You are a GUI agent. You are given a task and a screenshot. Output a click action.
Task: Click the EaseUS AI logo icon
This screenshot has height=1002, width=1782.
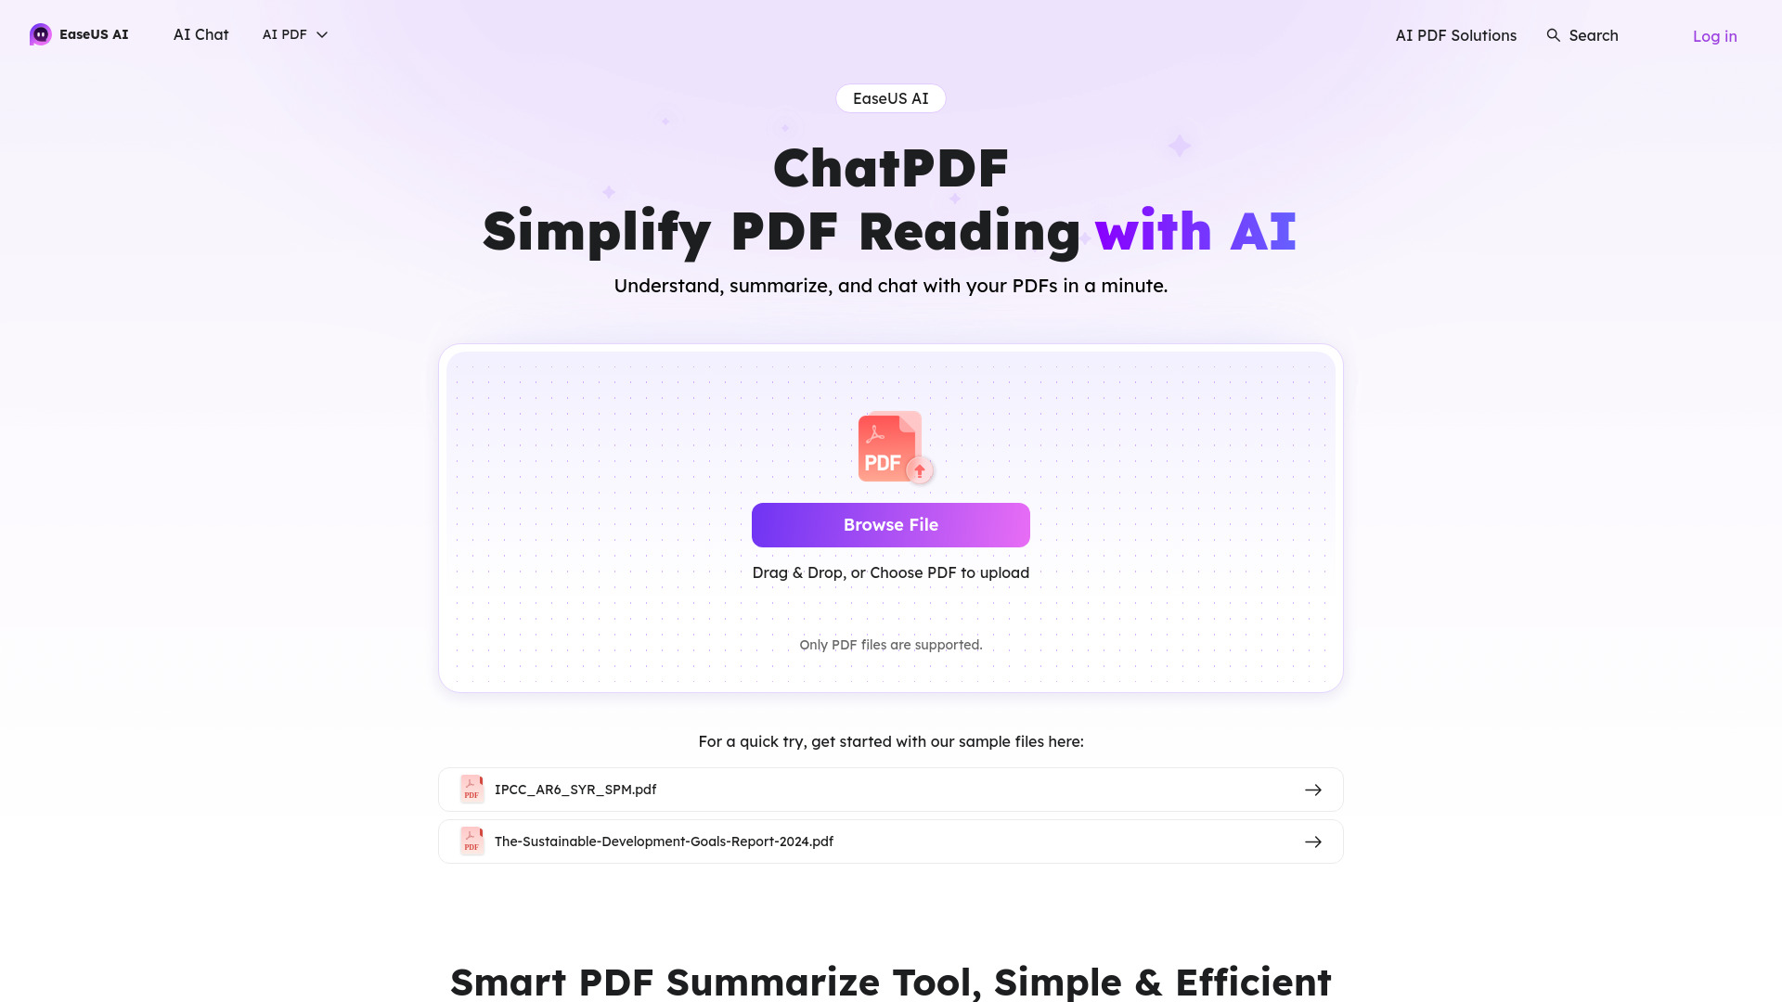[x=41, y=34]
